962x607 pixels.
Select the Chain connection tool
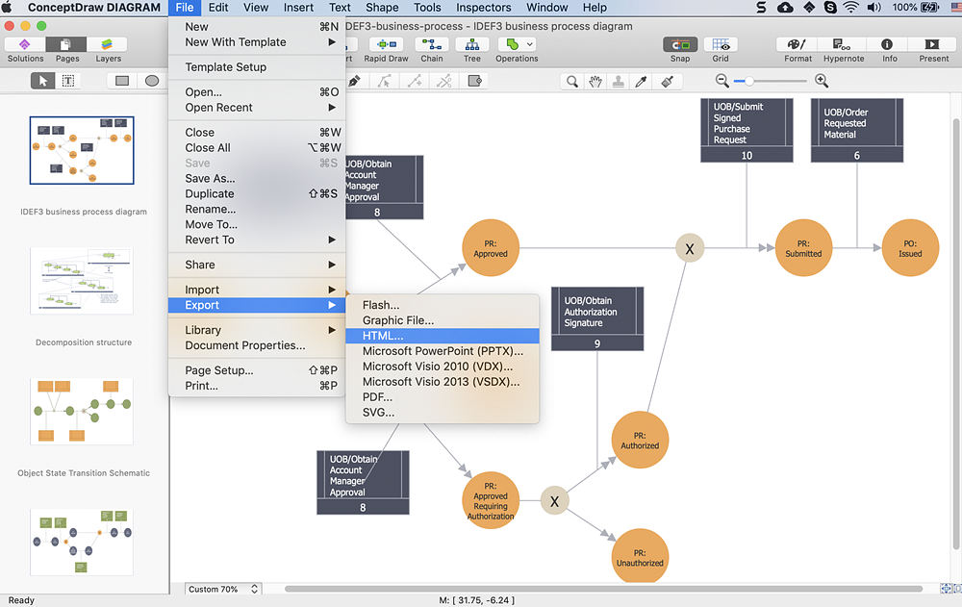coord(432,45)
